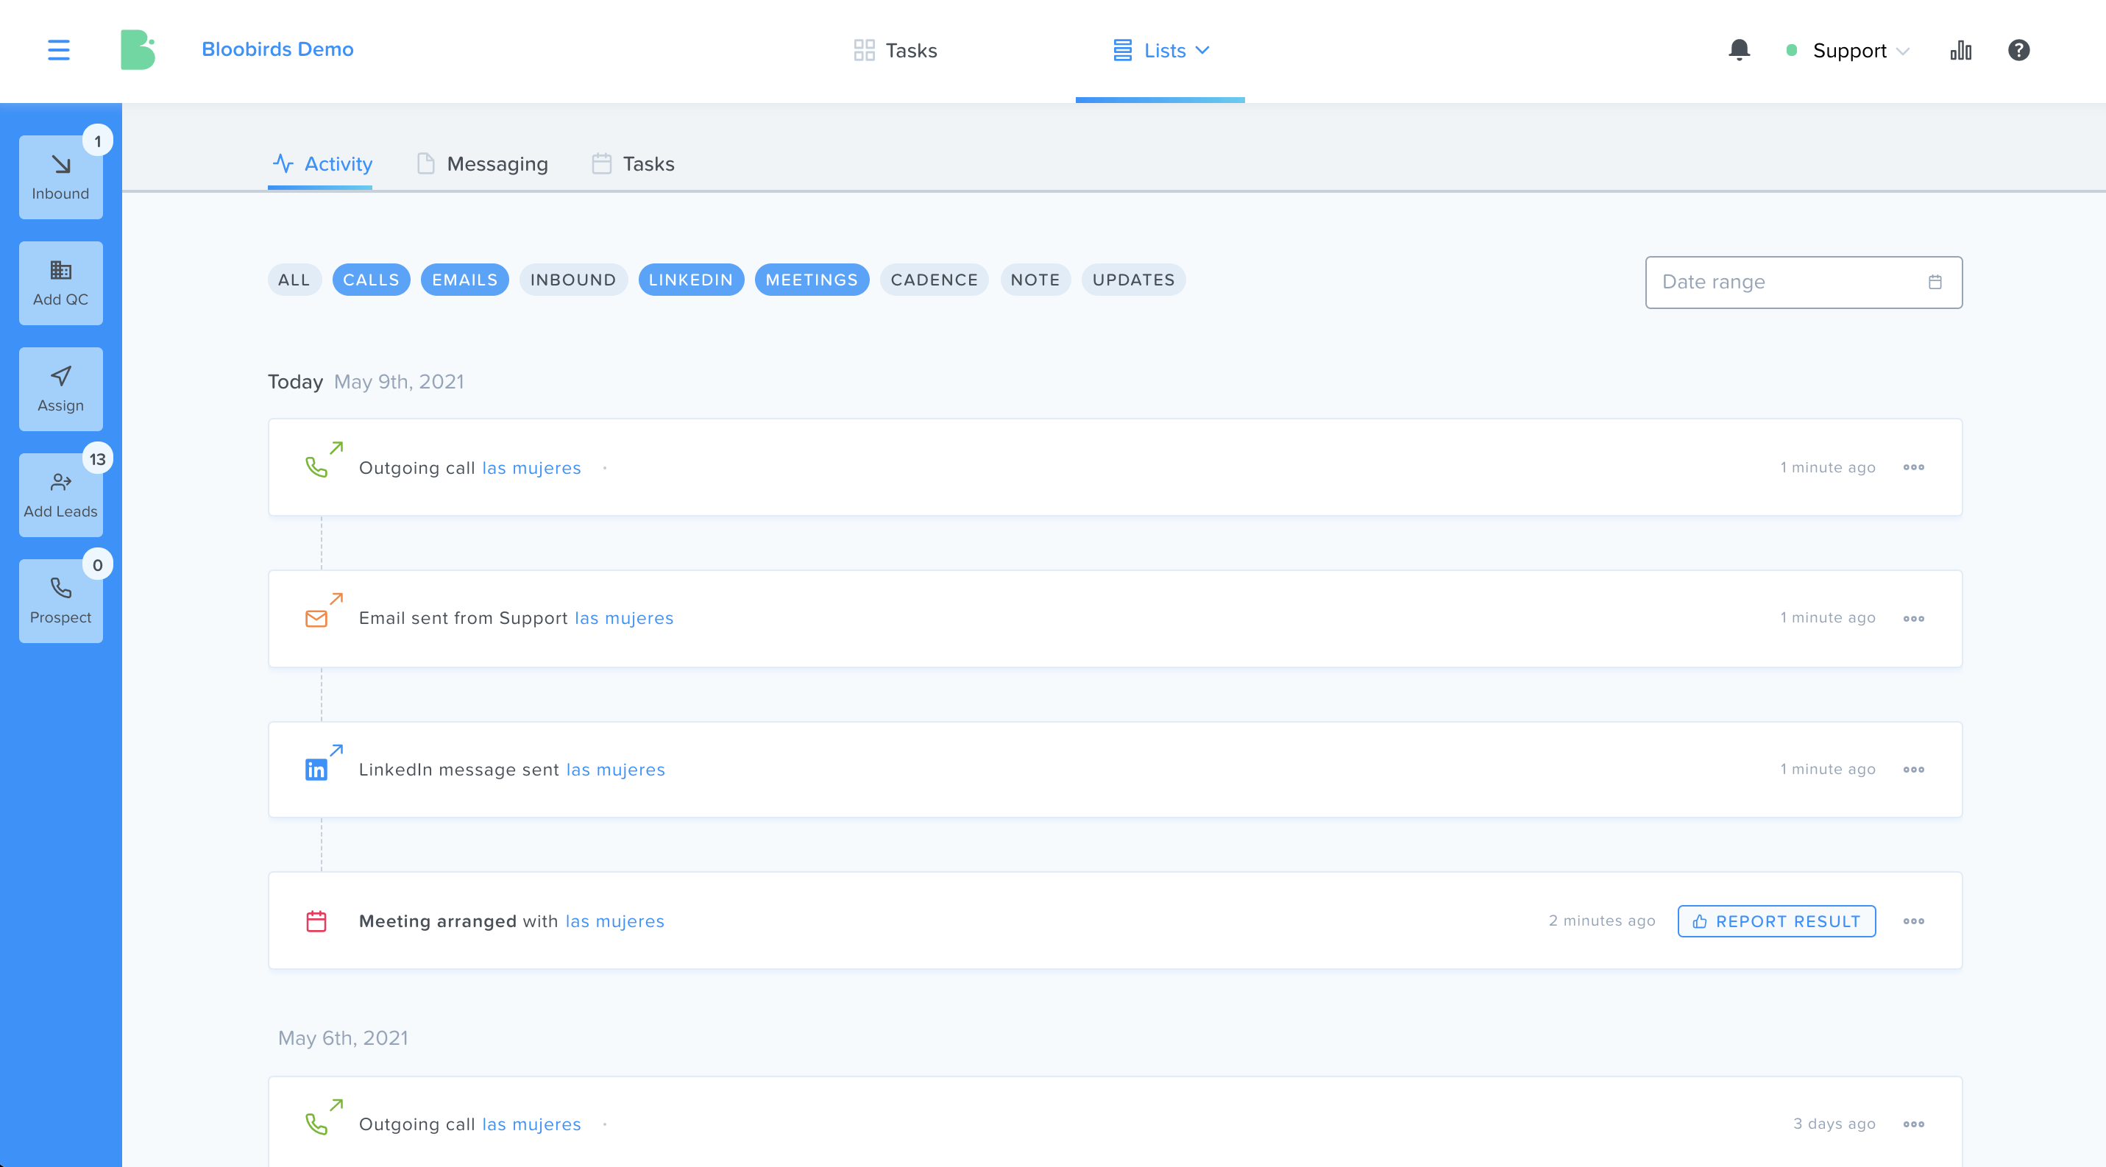
Task: Click the green phone icon on today's outgoing call
Action: (x=316, y=467)
